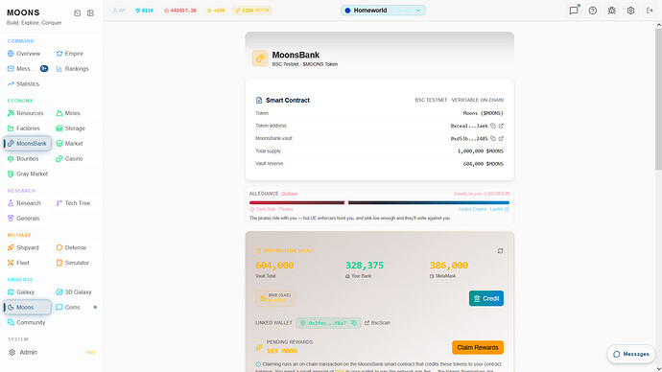The width and height of the screenshot is (662, 372).
Task: Open the Galaxy map page
Action: pyautogui.click(x=21, y=291)
